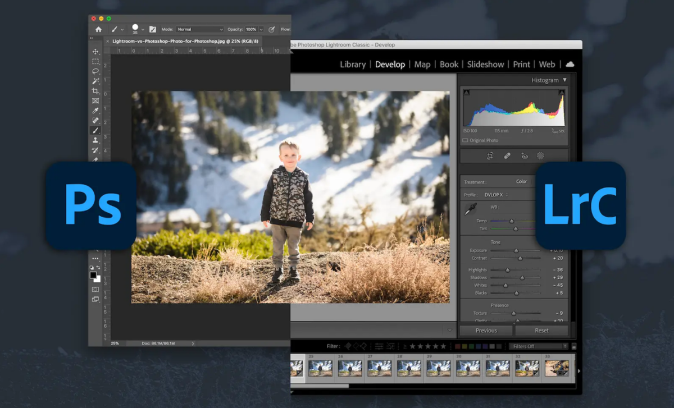Select Lightroom Radial mask tool
The height and width of the screenshot is (408, 674).
[x=541, y=156]
